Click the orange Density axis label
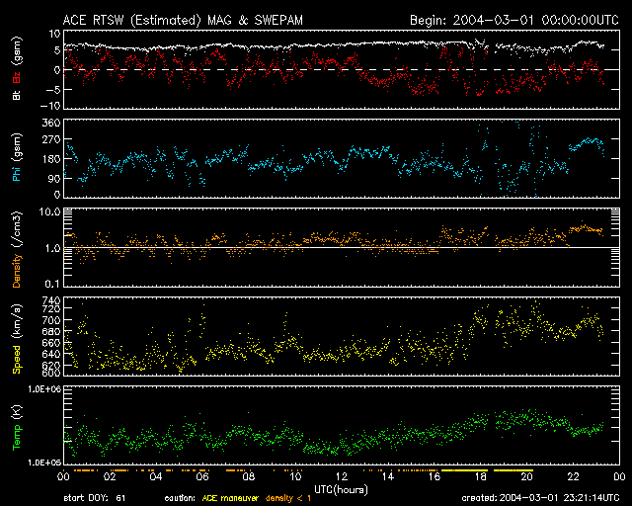The image size is (632, 506). 16,251
